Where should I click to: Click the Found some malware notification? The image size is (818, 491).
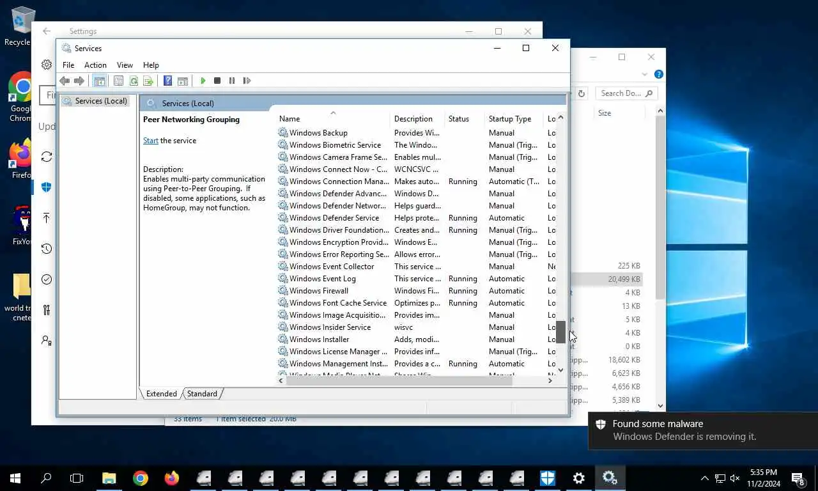pos(703,430)
